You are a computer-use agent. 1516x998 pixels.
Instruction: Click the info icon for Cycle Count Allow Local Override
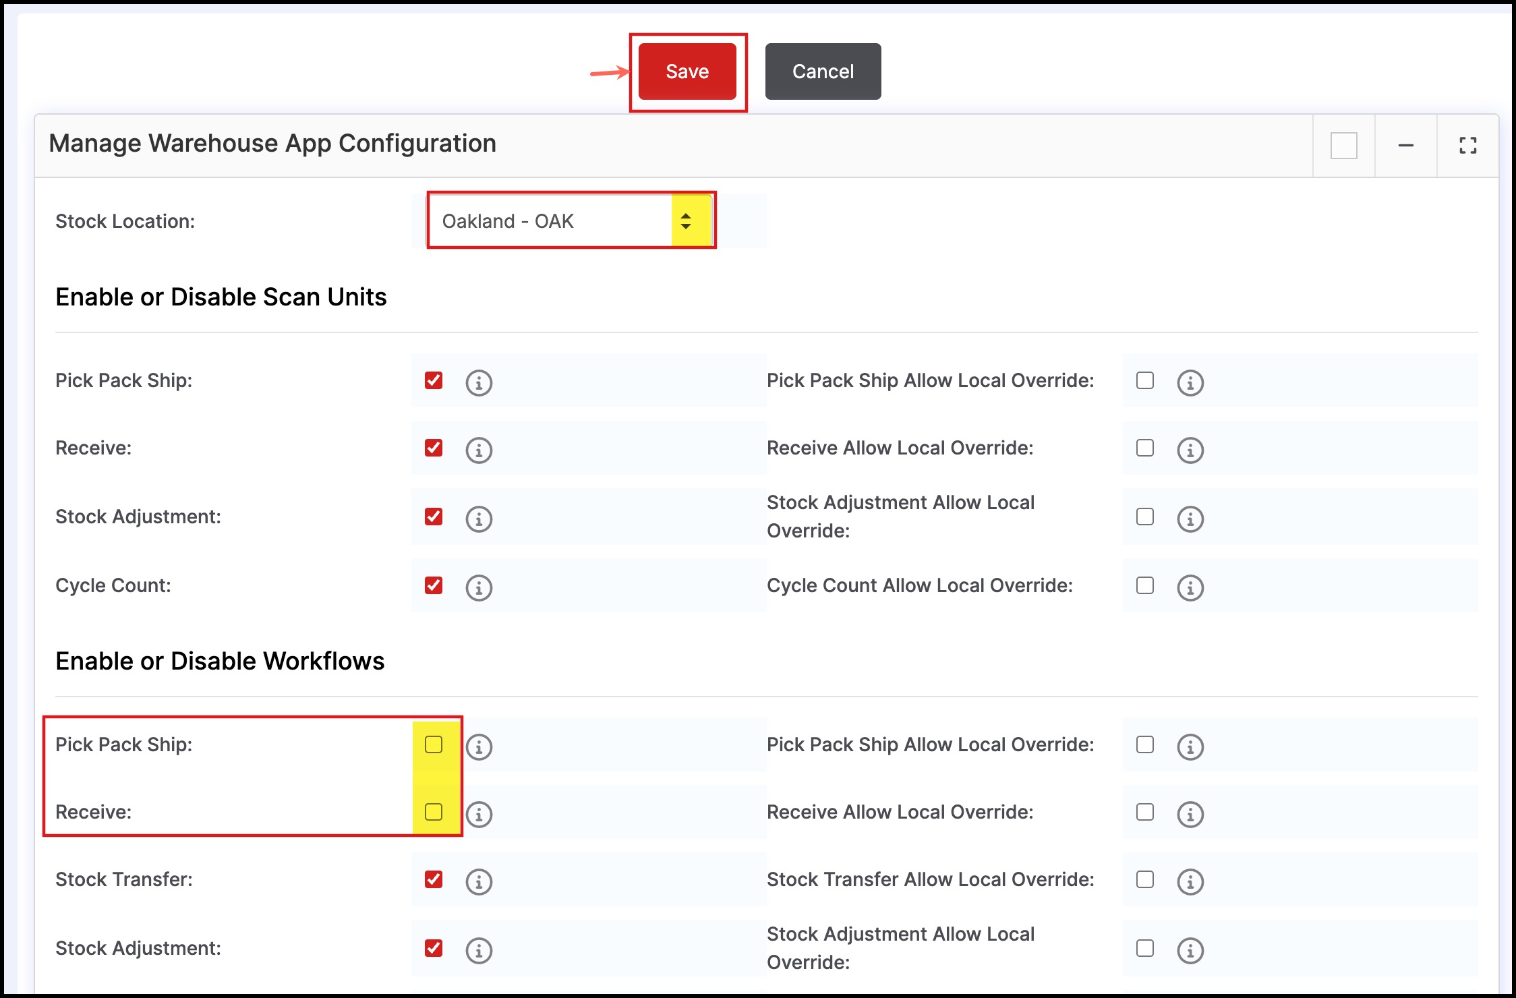point(1190,587)
